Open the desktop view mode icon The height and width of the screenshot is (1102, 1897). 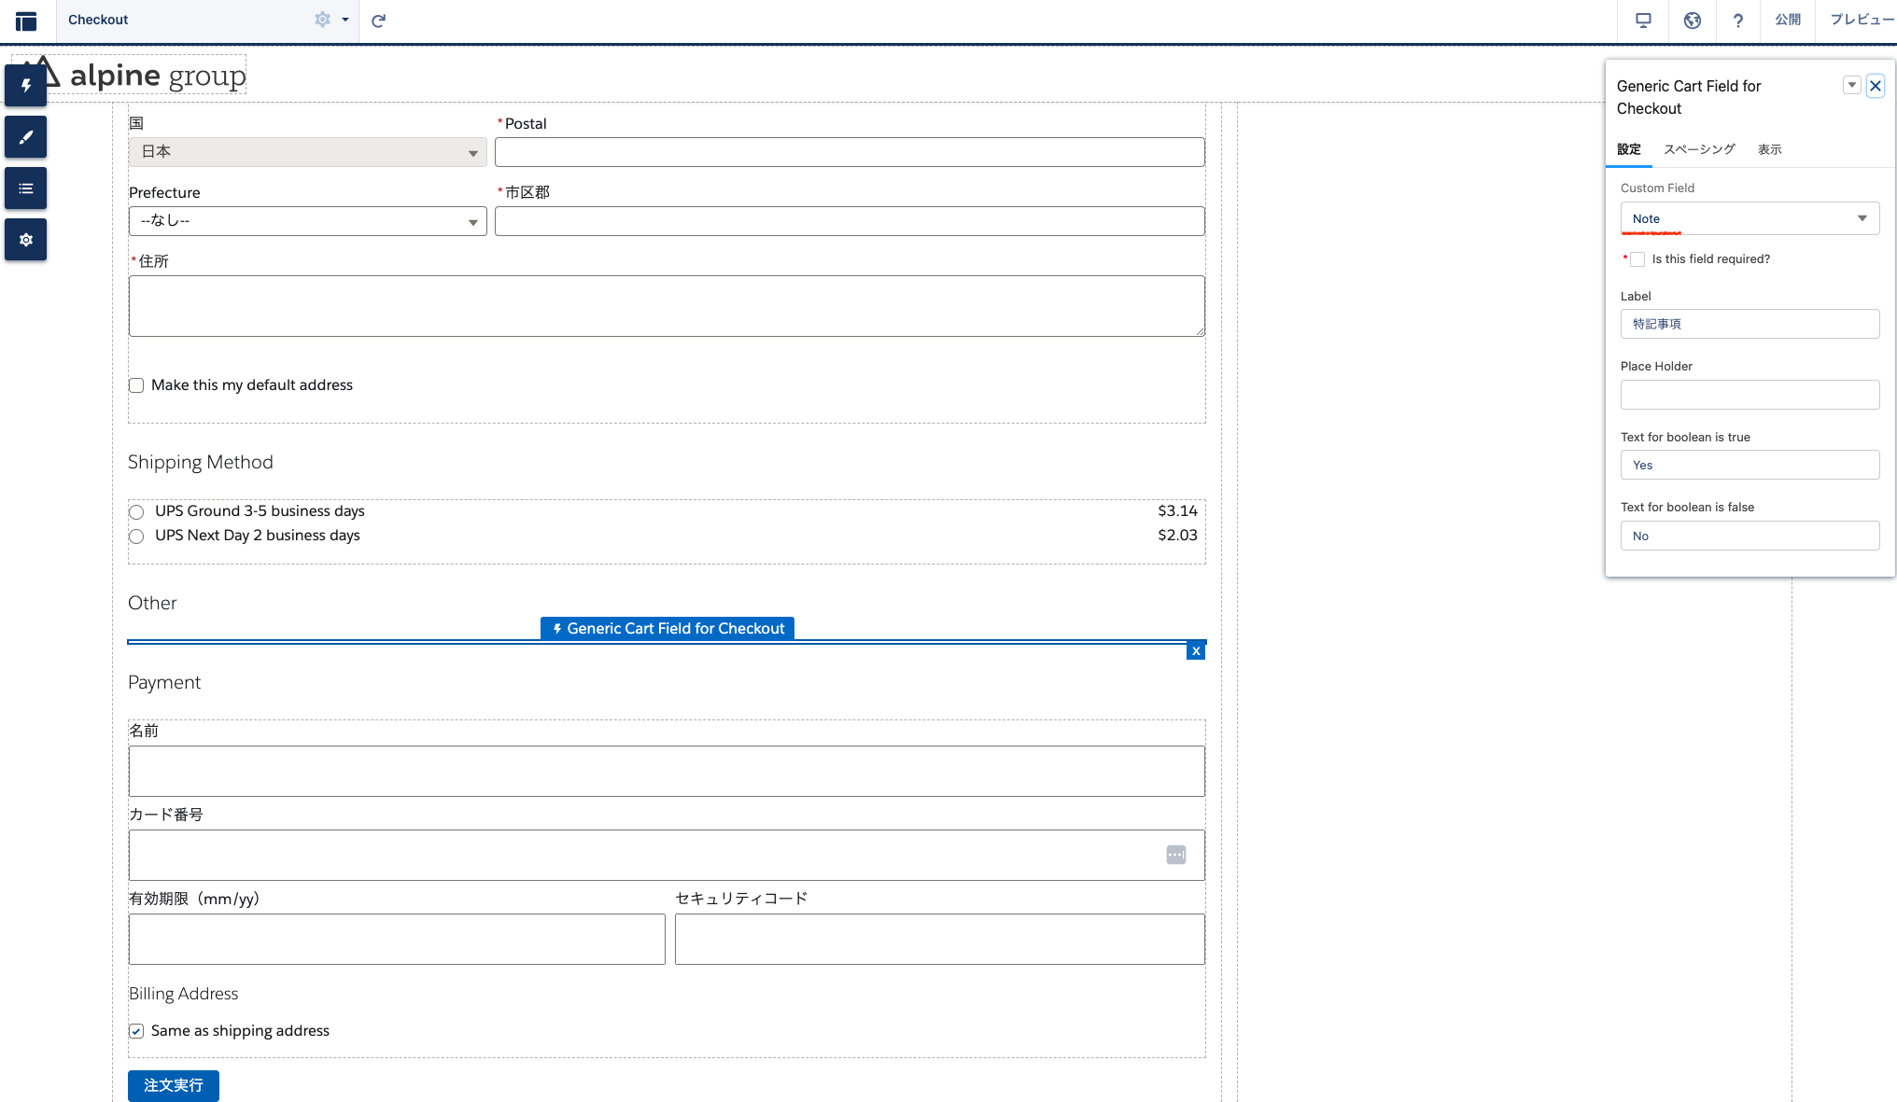[1643, 21]
